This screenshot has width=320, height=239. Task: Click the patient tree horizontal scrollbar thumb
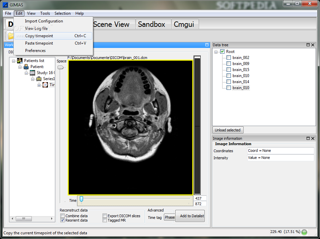[x=24, y=219]
